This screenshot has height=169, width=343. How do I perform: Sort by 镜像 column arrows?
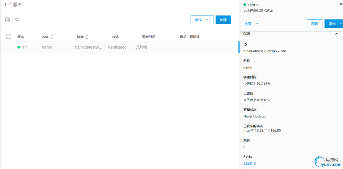coord(87,37)
